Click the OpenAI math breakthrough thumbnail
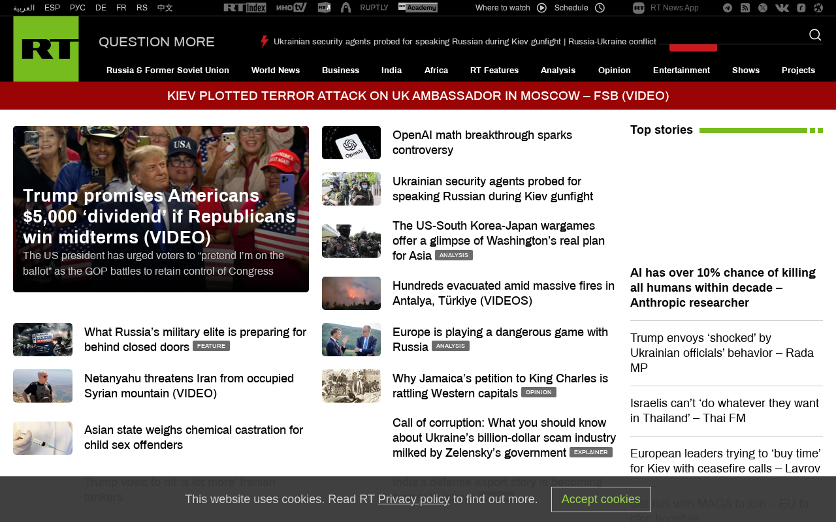Screen dimensions: 836x522 pyautogui.click(x=351, y=142)
